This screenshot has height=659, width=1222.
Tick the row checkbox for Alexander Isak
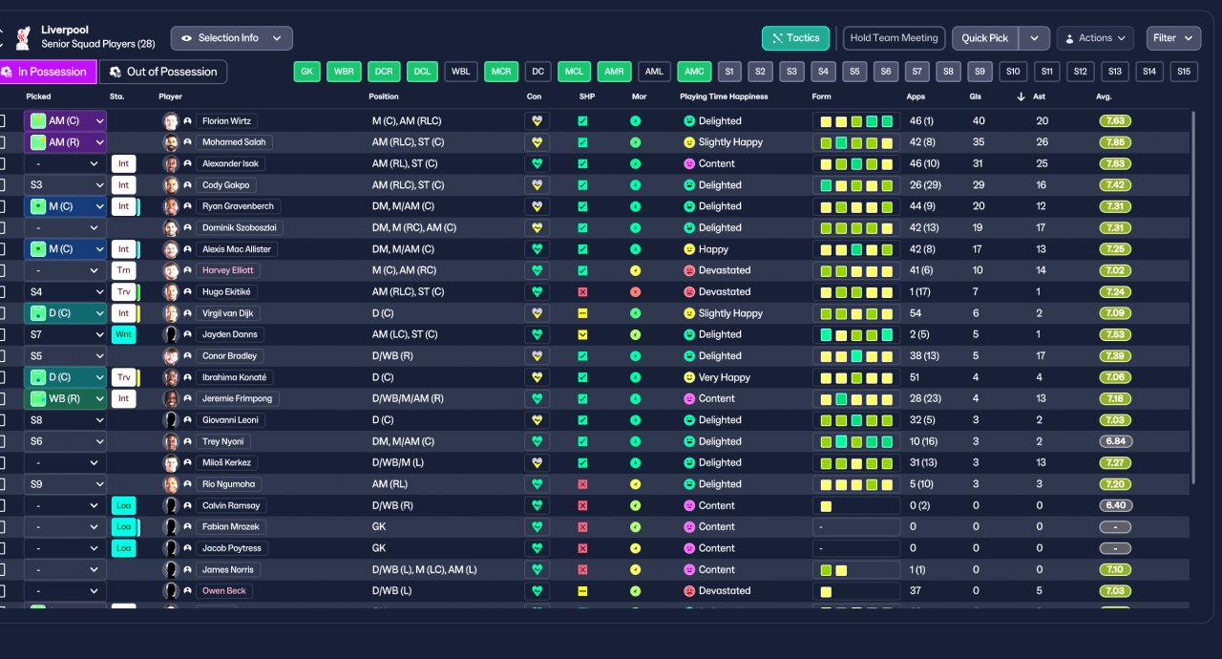(0, 163)
